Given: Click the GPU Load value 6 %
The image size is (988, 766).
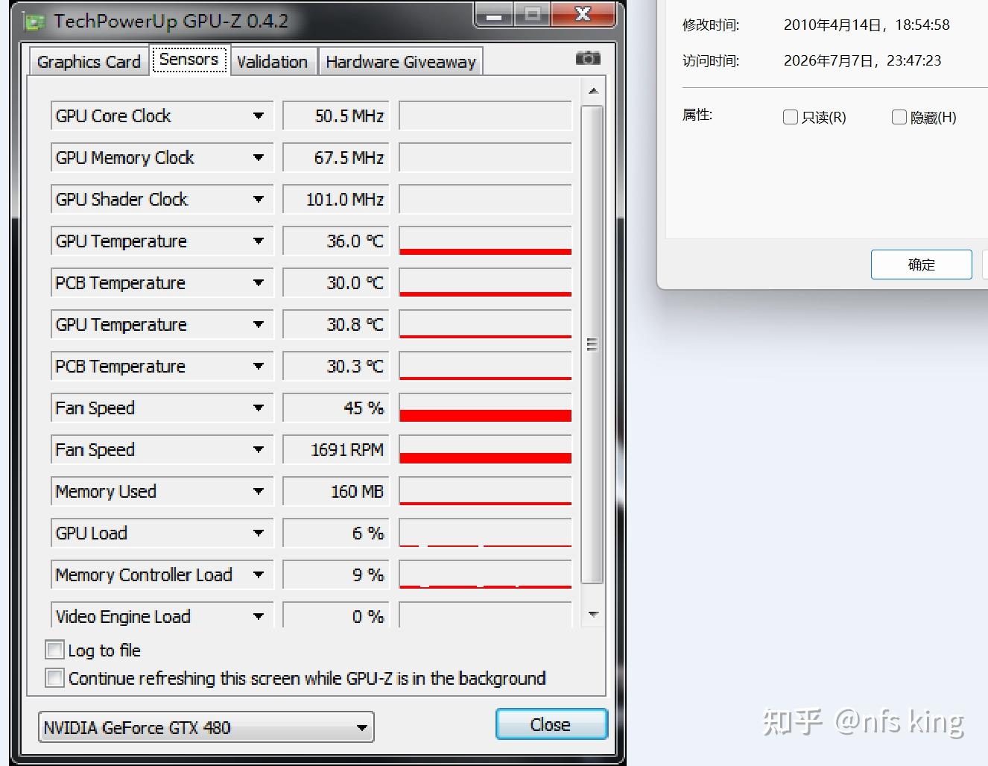Looking at the screenshot, I should (x=336, y=533).
